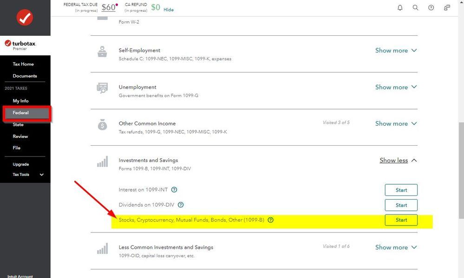This screenshot has height=278, width=464.
Task: Expand Self-Employment with Show more
Action: point(396,50)
